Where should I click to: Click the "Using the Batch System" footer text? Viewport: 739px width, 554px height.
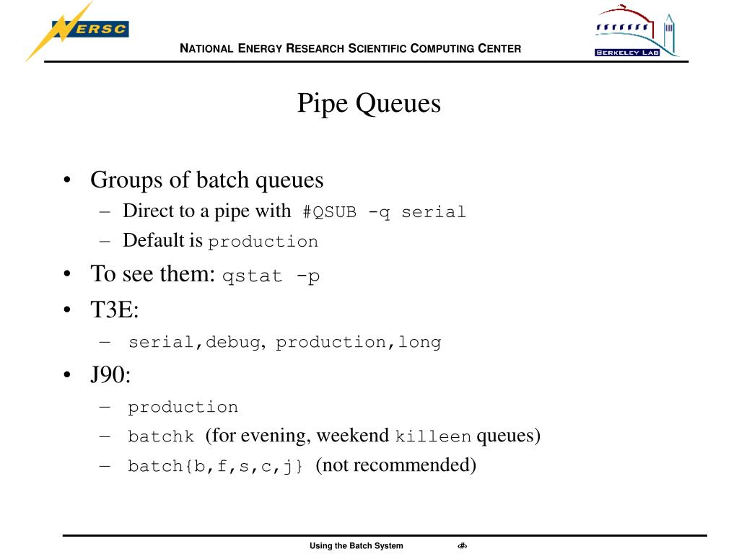click(x=357, y=545)
